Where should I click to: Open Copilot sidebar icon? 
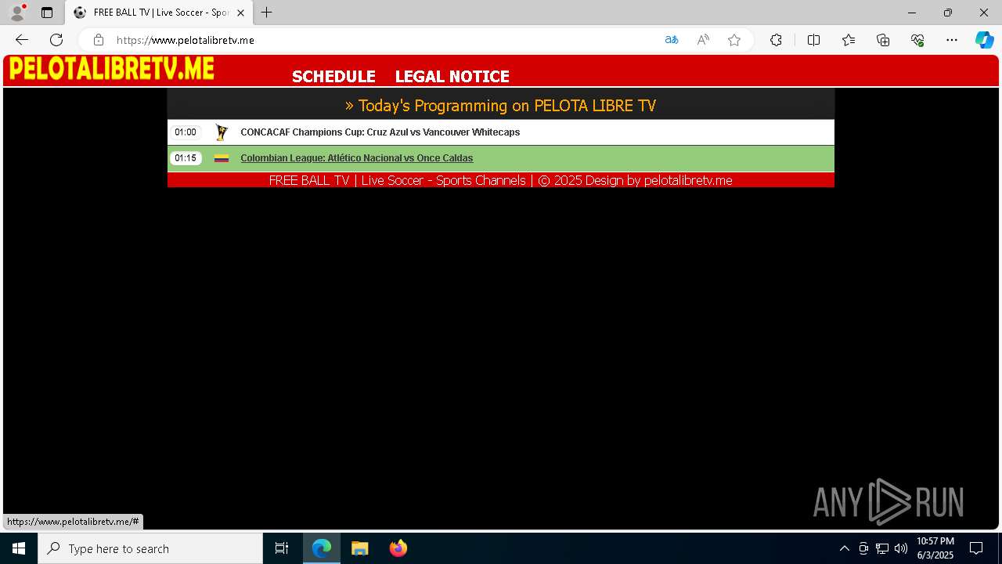[984, 40]
